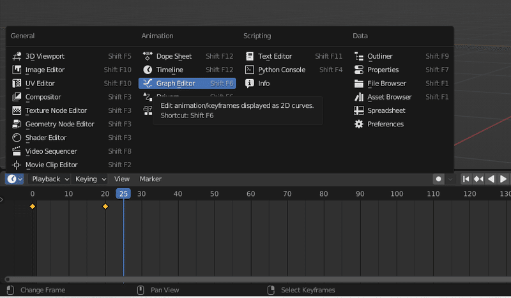
Task: Switch to the Info editor
Action: [x=293, y=84]
